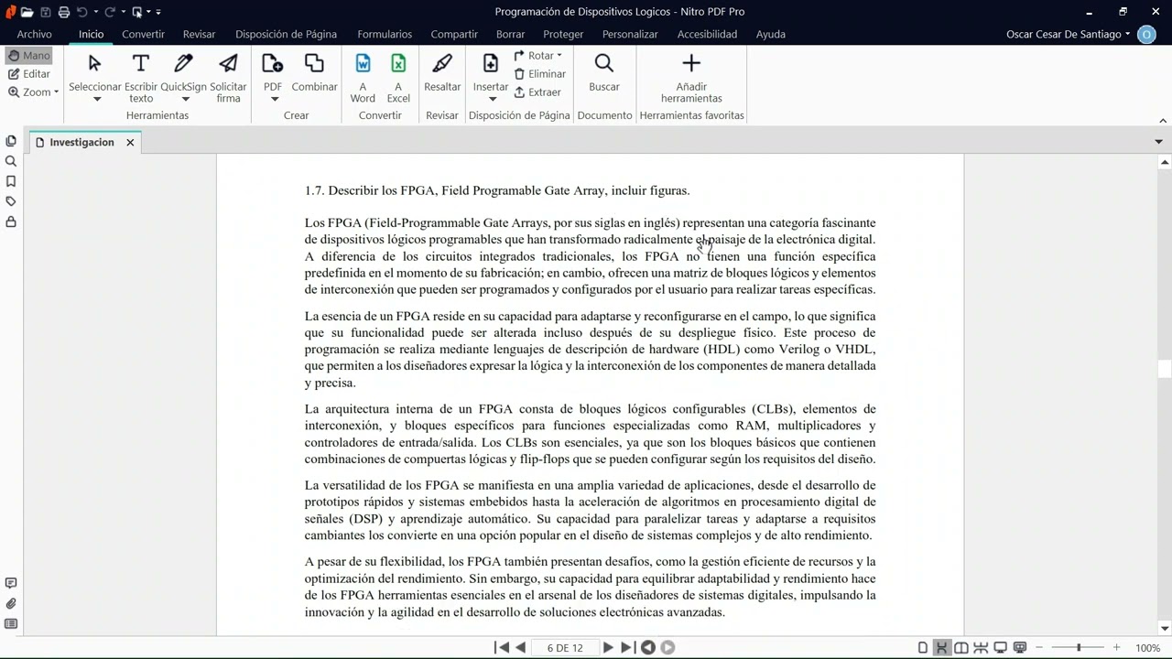The height and width of the screenshot is (659, 1172).
Task: Open the document tabs list dropdown
Action: click(1158, 142)
